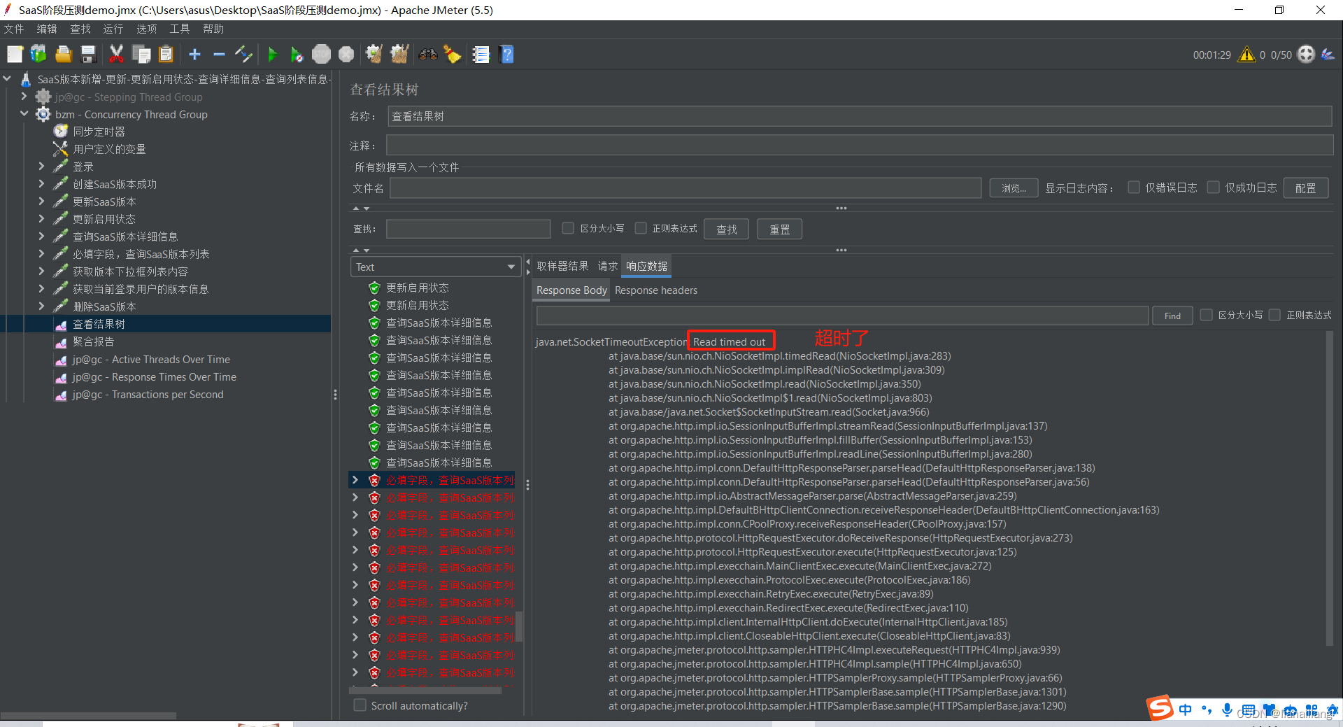Screen dimensions: 1343x727
Task: Enable Scroll automatically checkbox
Action: point(360,705)
